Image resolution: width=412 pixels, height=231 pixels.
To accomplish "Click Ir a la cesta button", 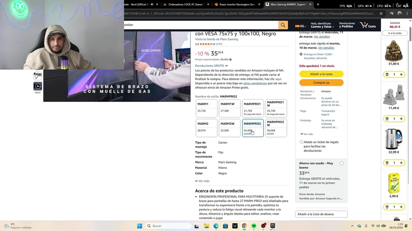I will coord(395,33).
